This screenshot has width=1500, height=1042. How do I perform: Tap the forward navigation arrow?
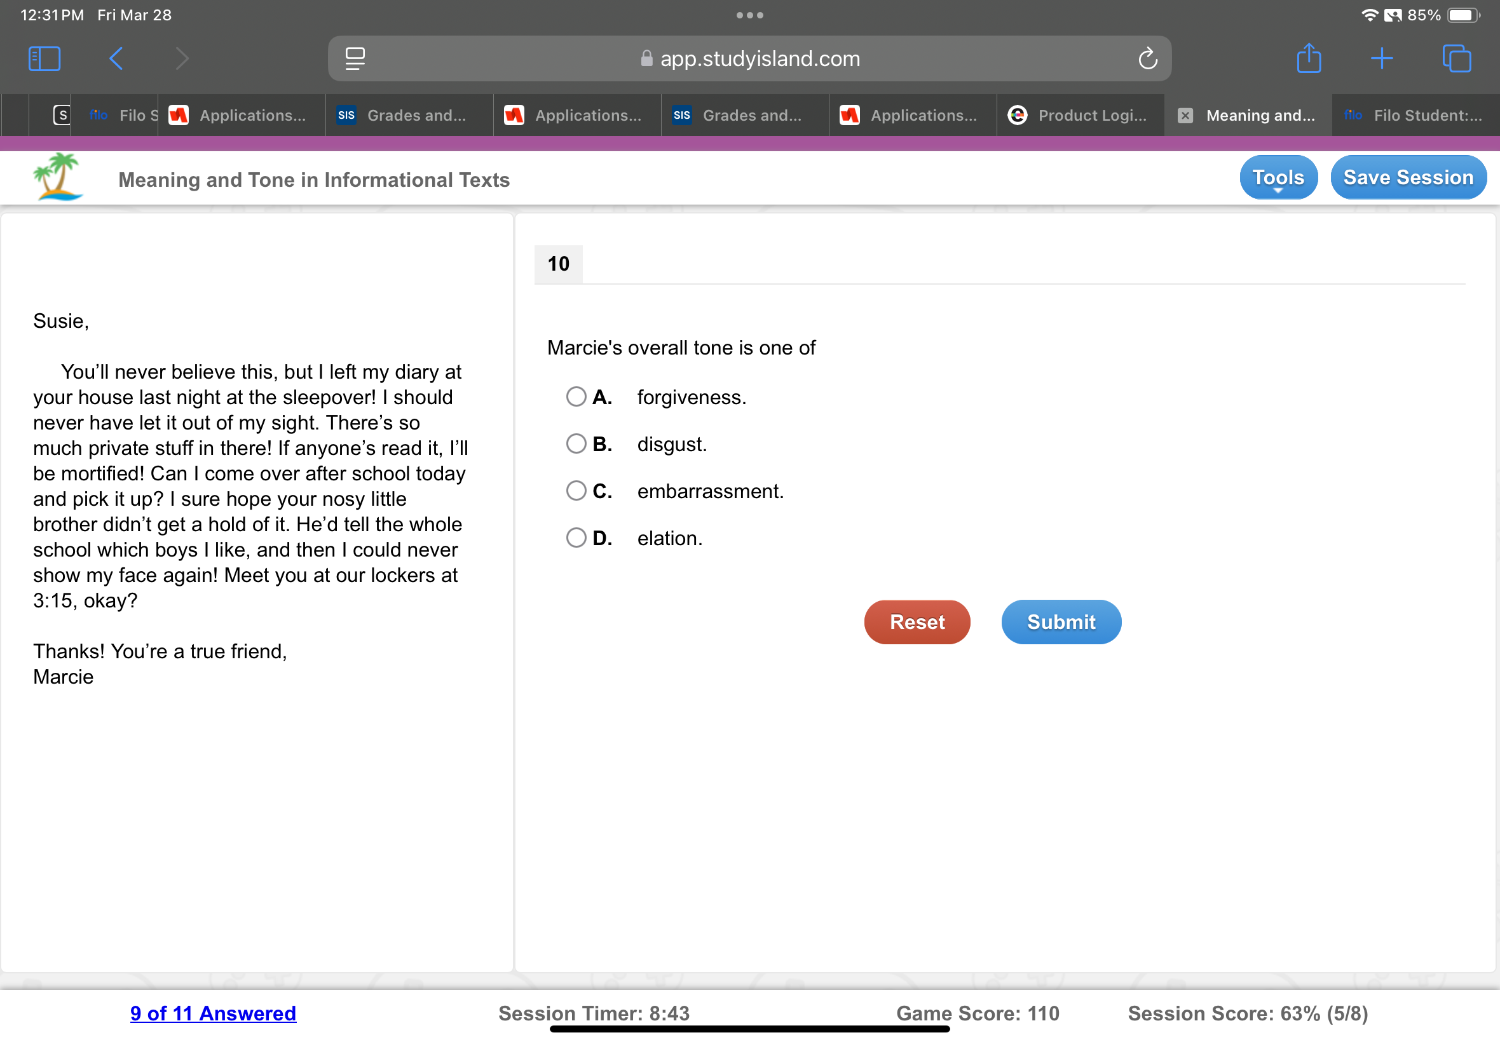click(182, 58)
